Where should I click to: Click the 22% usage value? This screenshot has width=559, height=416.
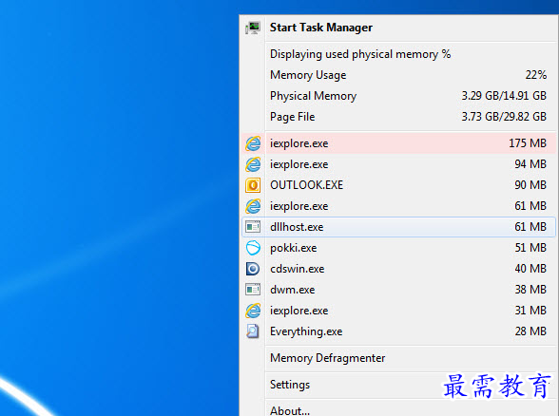click(x=536, y=75)
